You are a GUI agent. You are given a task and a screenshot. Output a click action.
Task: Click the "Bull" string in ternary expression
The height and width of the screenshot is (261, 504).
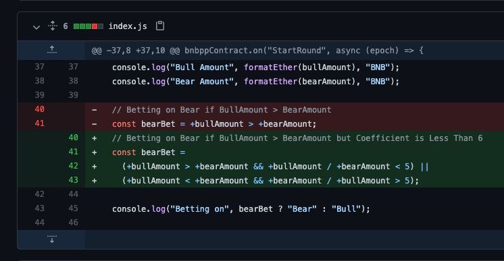tap(346, 208)
